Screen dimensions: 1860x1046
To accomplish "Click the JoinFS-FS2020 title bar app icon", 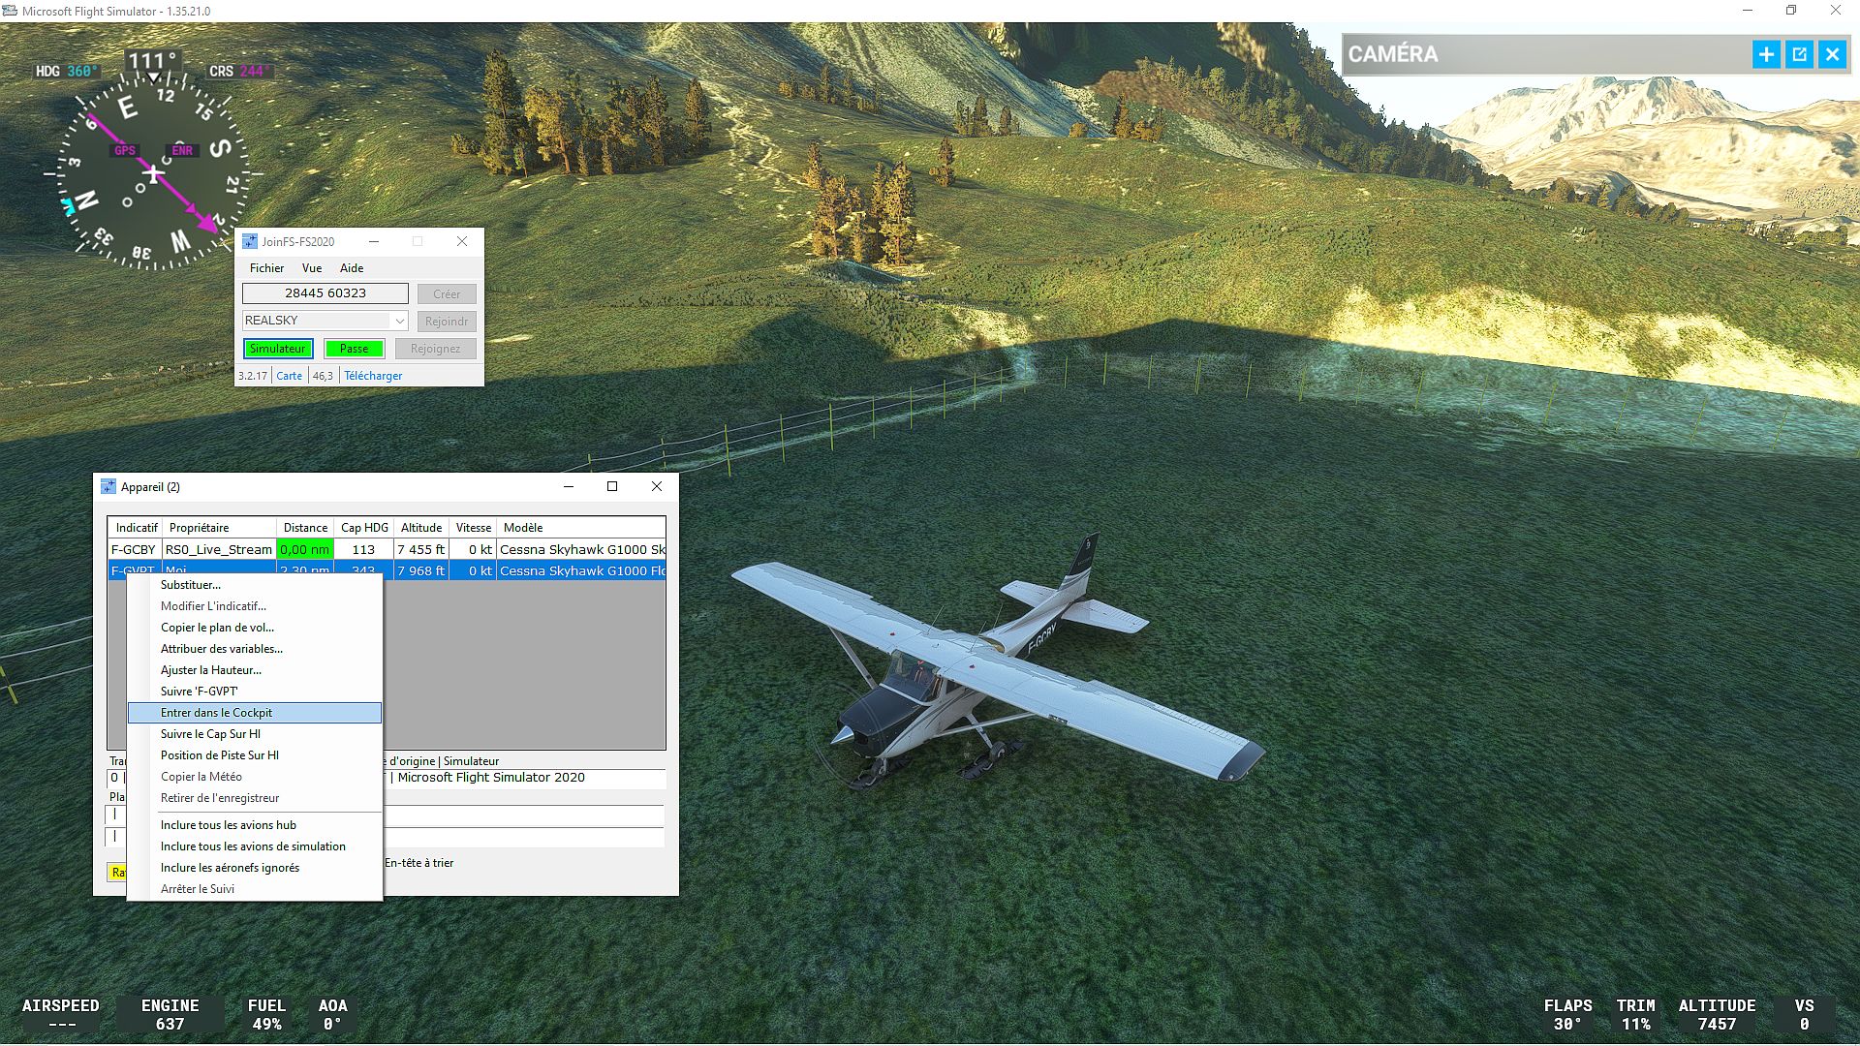I will click(x=250, y=241).
